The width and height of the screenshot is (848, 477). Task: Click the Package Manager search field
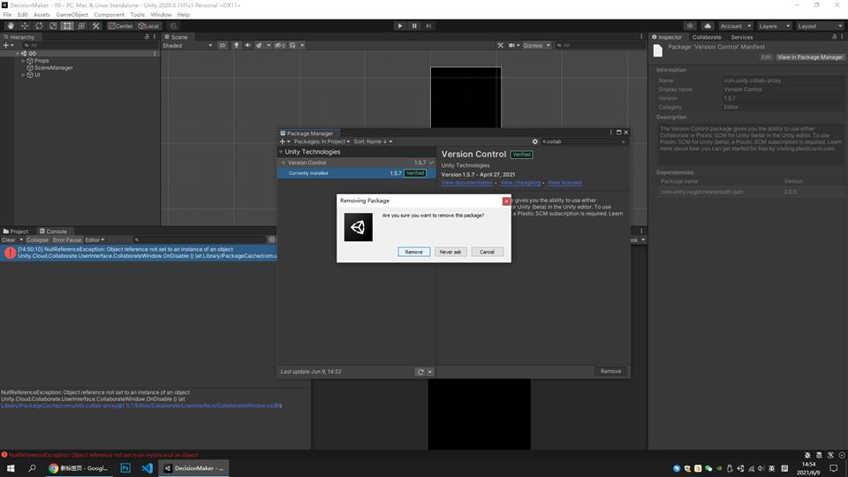[x=583, y=141]
